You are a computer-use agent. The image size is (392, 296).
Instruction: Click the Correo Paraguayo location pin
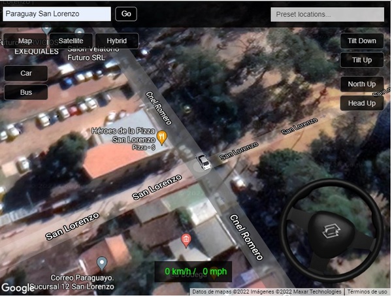point(102,263)
